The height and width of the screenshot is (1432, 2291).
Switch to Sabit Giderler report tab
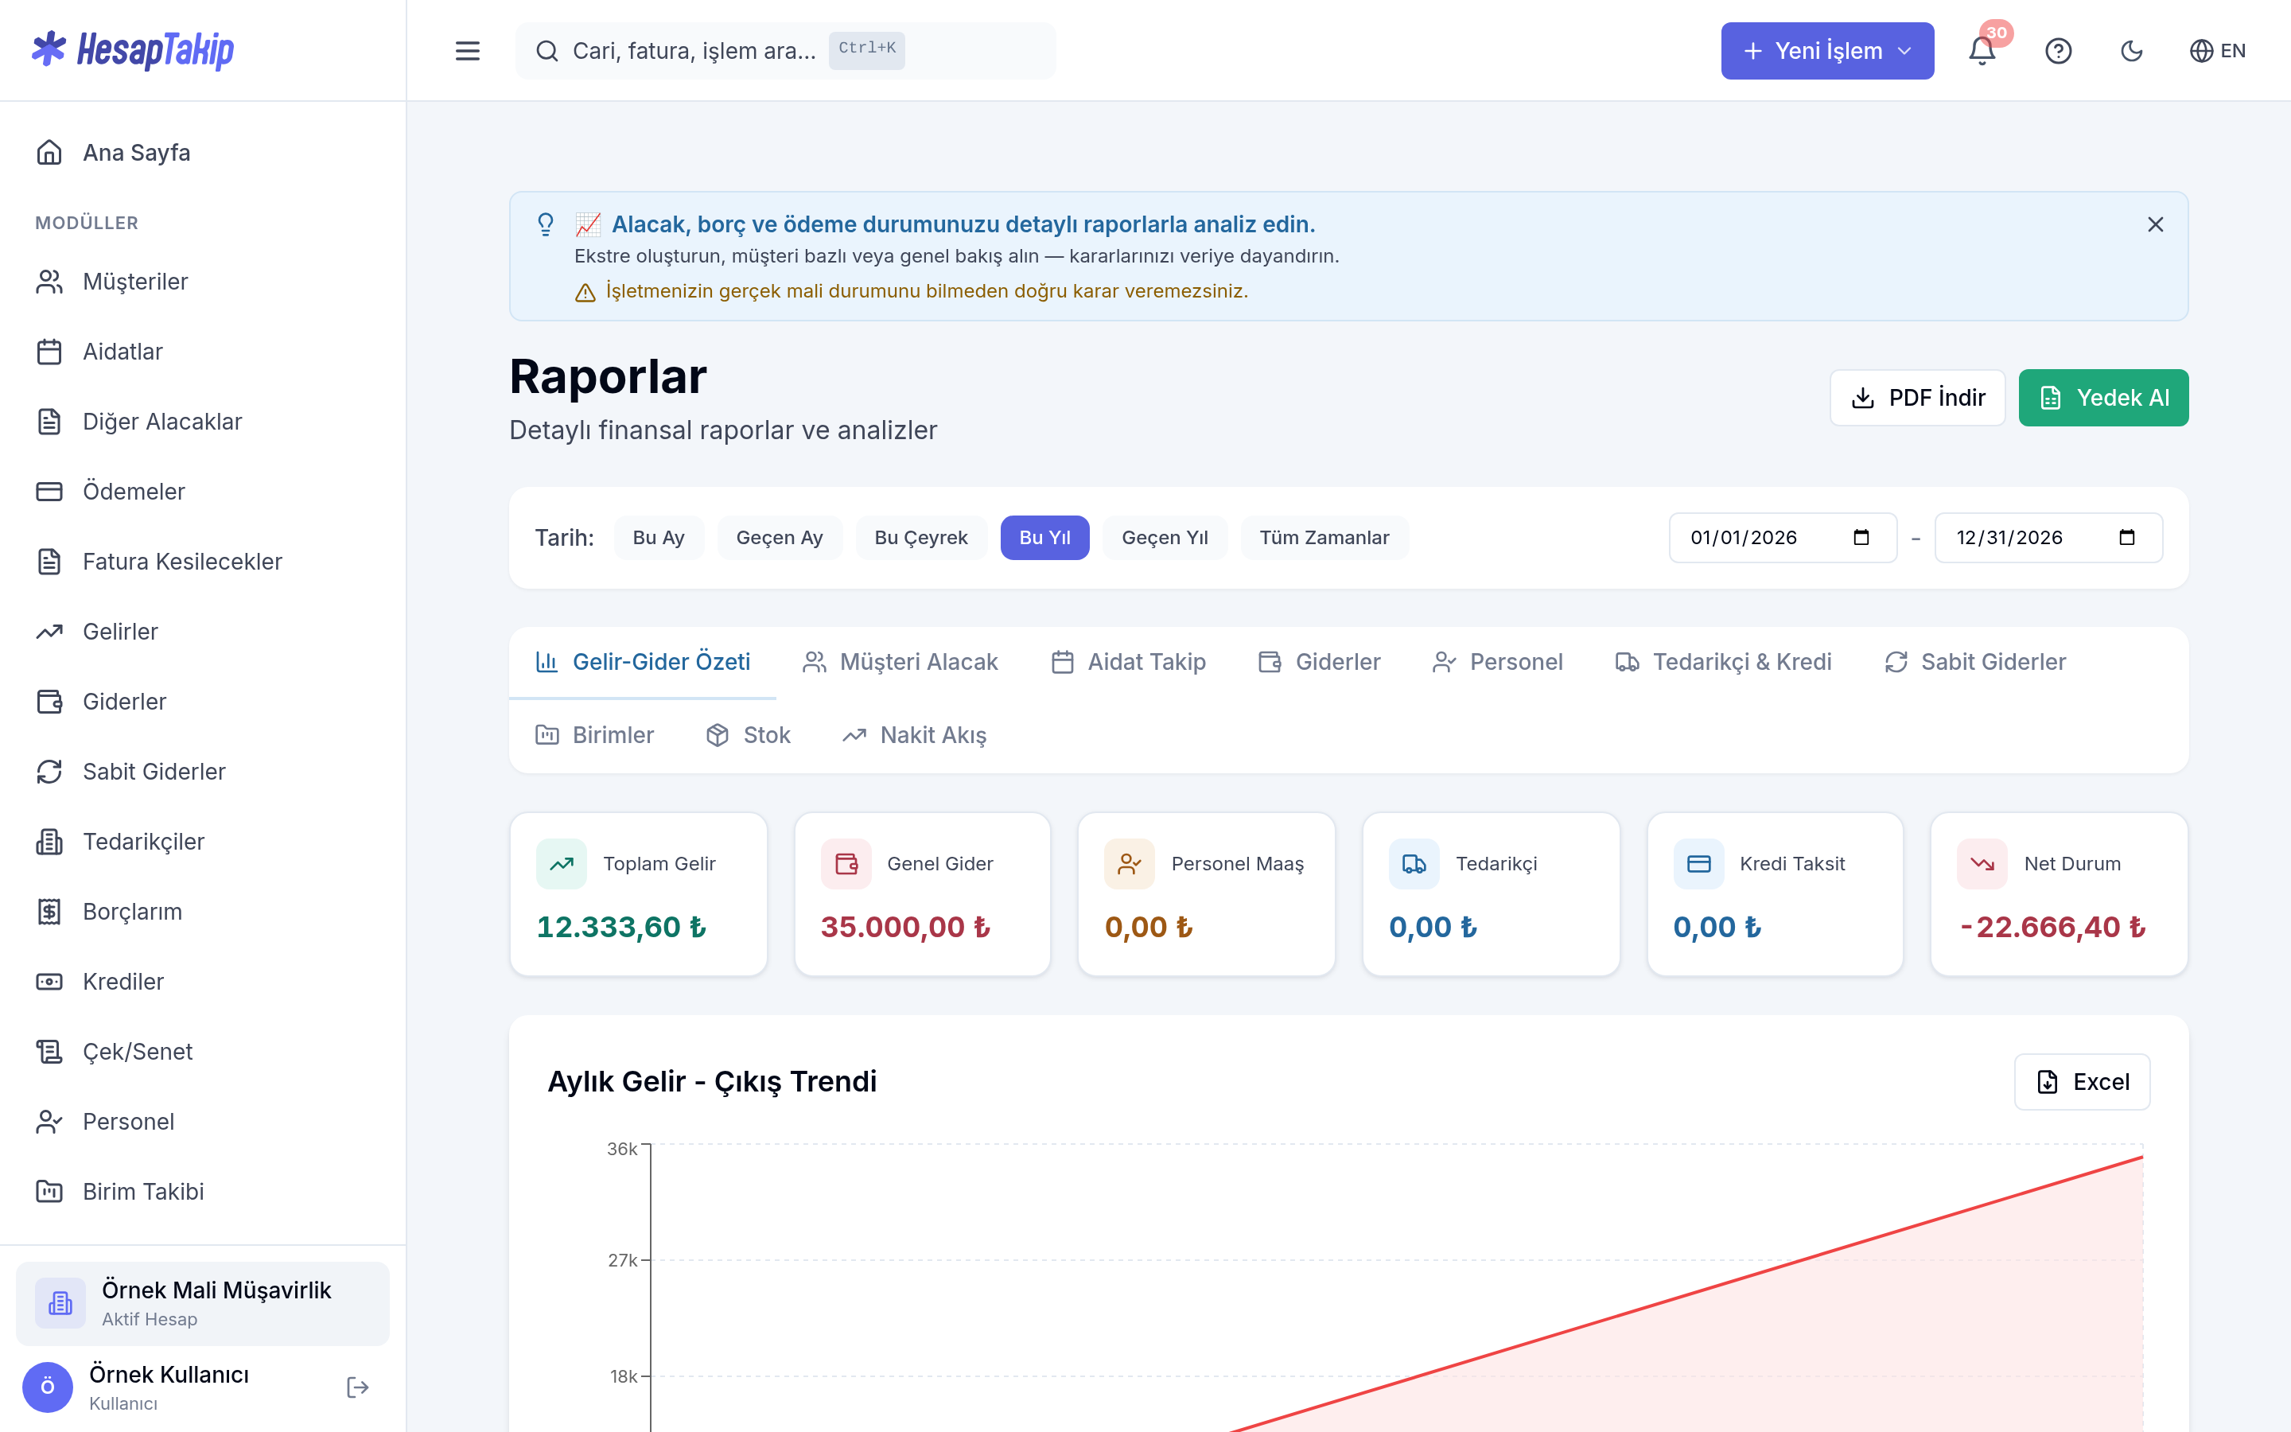(x=1975, y=662)
